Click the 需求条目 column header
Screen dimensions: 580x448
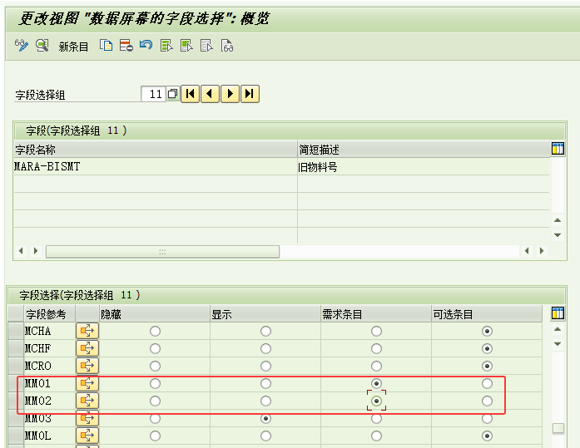pos(375,314)
